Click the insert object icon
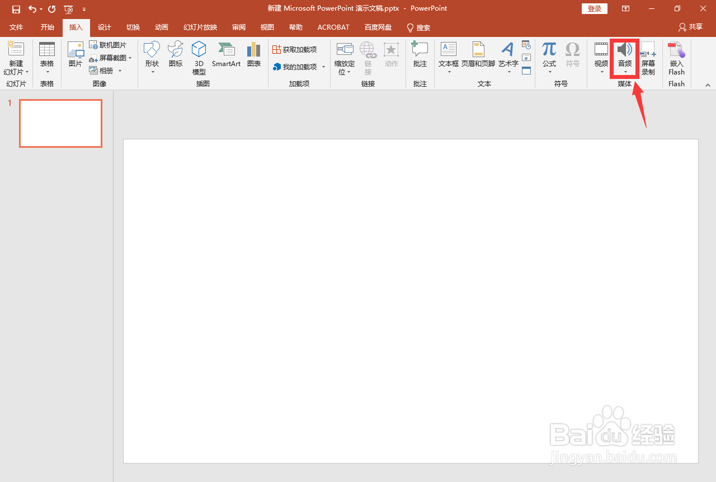Screen dimensions: 716x482 click(x=526, y=71)
